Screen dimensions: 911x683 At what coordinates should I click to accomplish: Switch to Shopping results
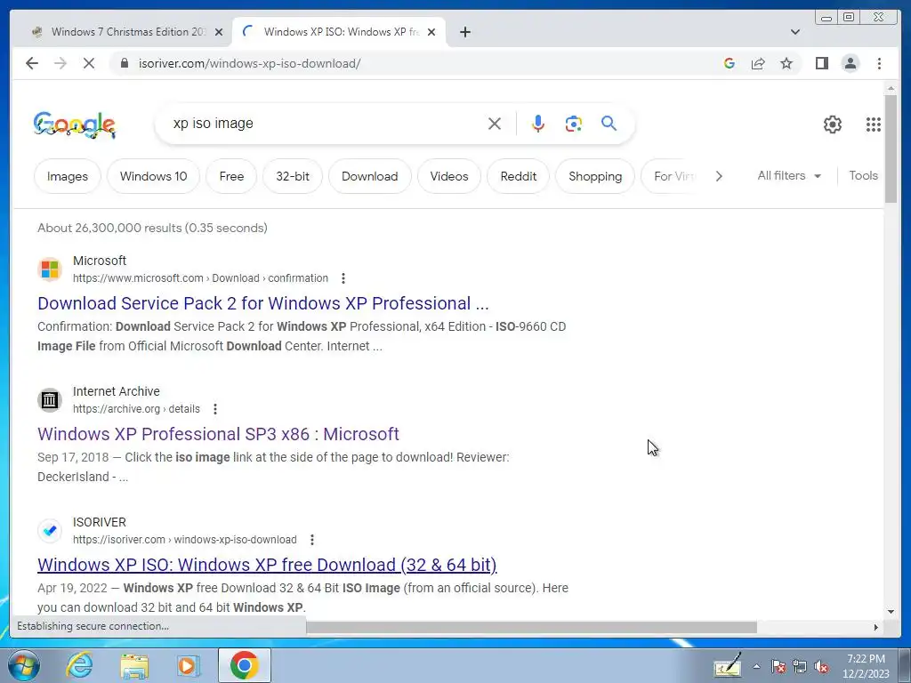coord(595,176)
